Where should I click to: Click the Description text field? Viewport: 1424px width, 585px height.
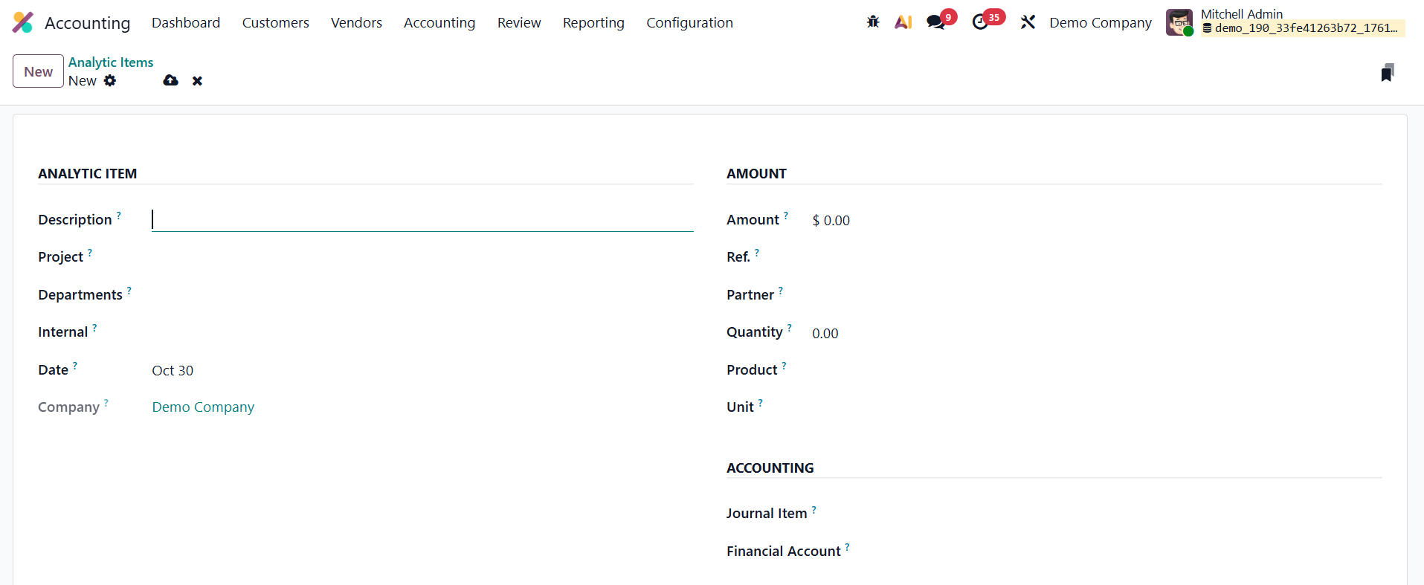coord(422,220)
